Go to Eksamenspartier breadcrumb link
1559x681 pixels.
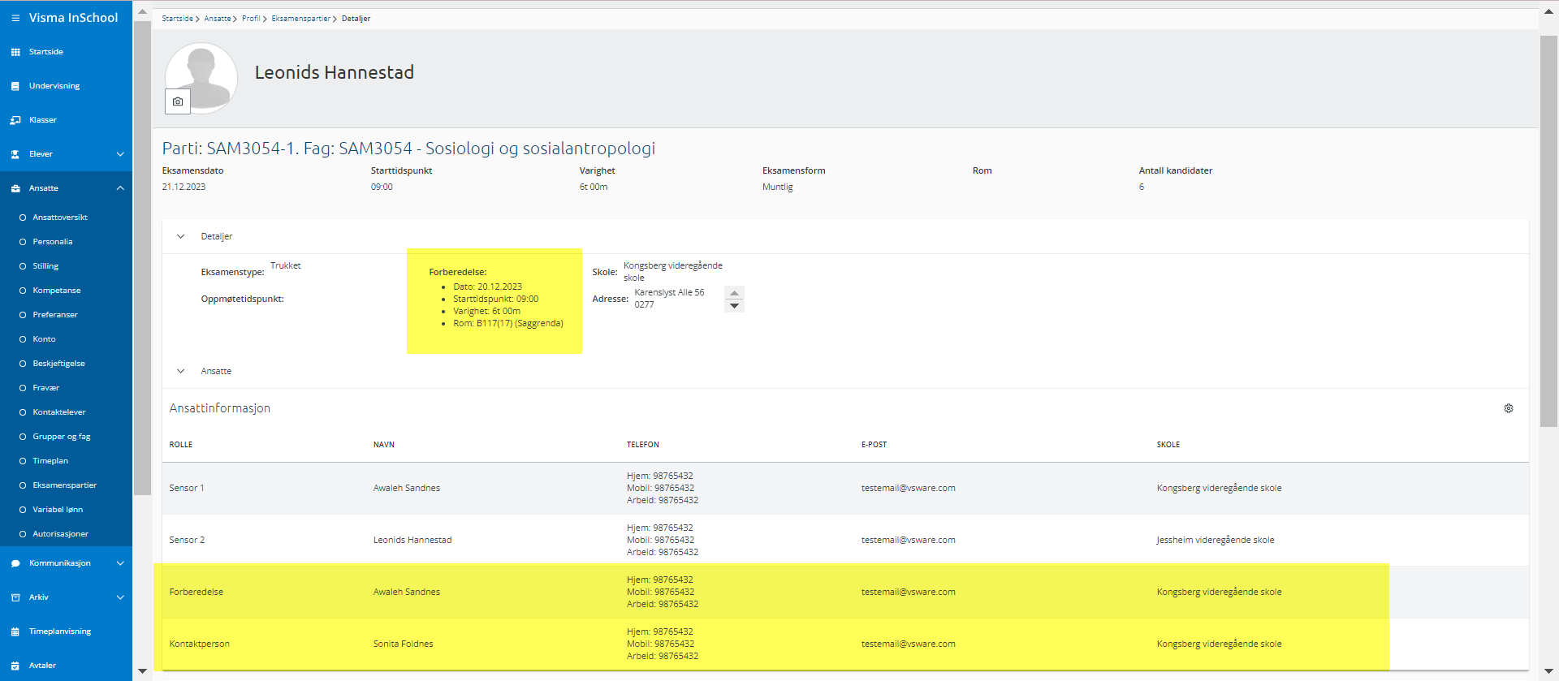point(300,19)
